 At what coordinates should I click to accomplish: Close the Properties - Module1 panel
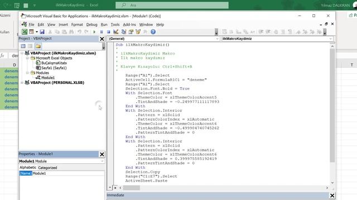click(x=102, y=154)
